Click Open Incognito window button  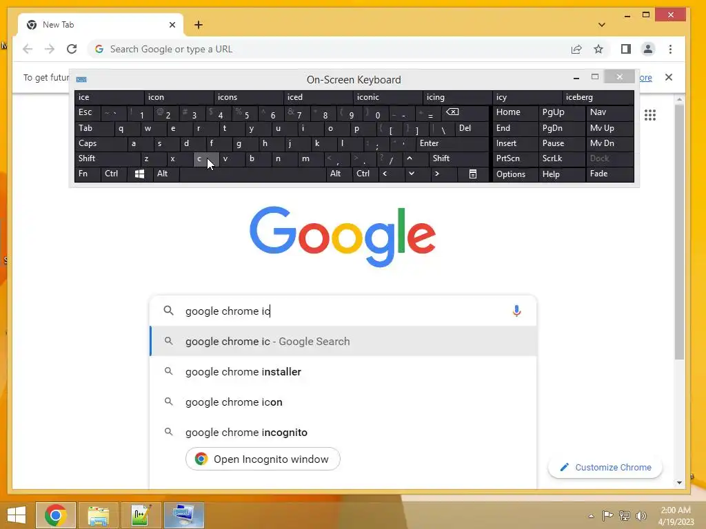pyautogui.click(x=263, y=459)
